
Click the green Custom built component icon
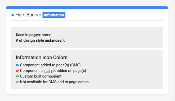[17, 77]
